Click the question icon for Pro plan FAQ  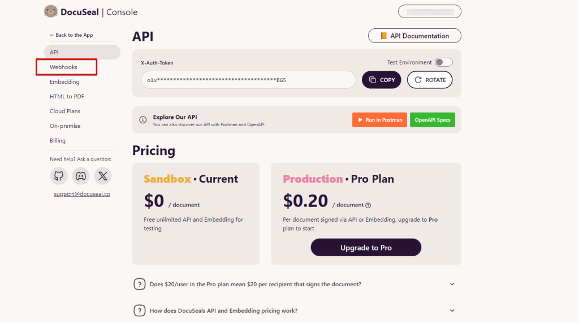coord(139,284)
